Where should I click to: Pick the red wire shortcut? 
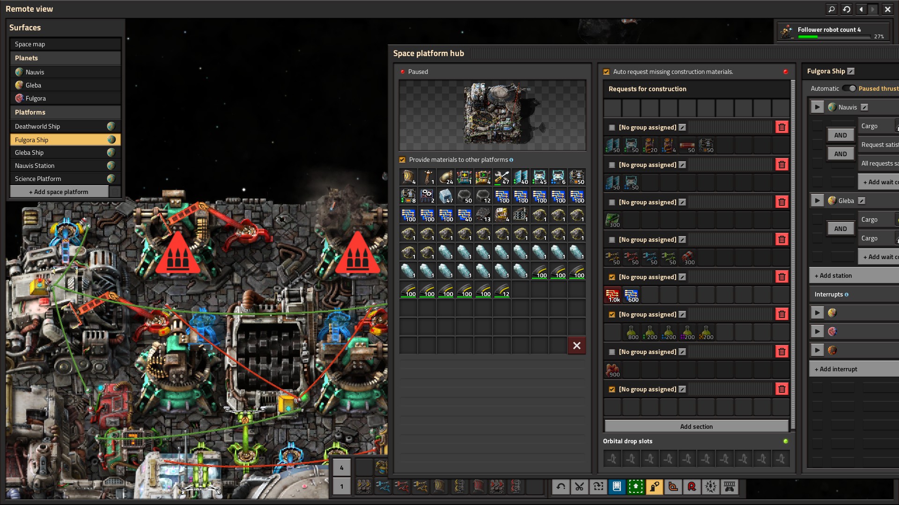pyautogui.click(x=692, y=487)
